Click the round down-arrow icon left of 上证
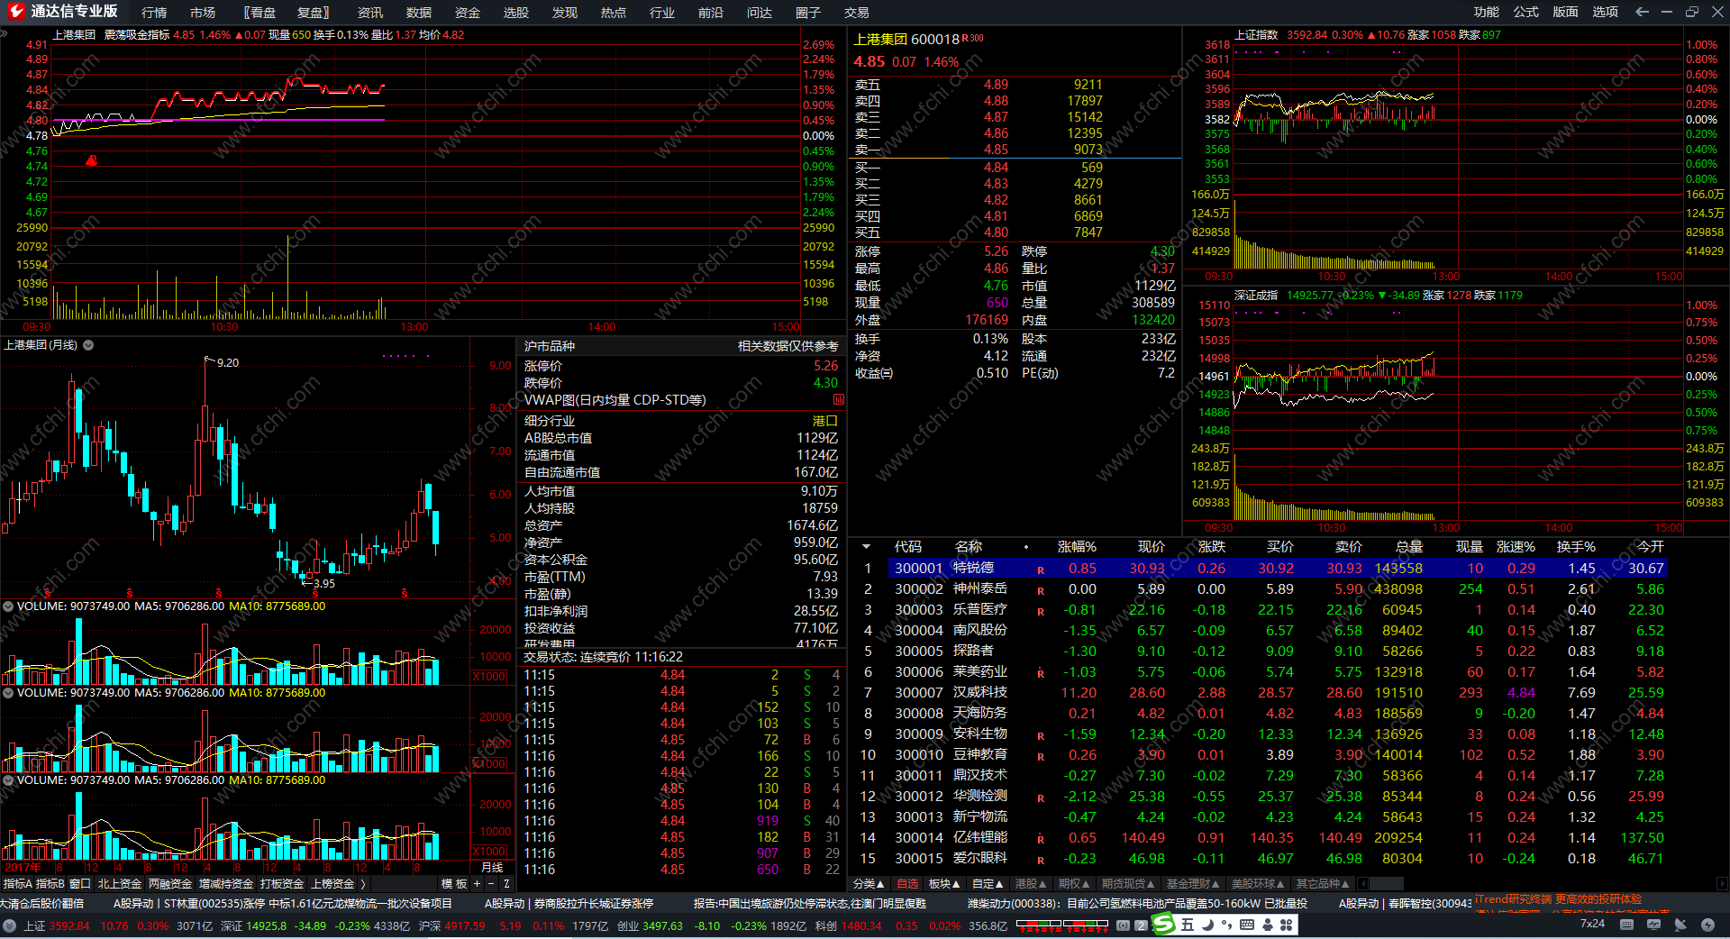Image resolution: width=1730 pixels, height=939 pixels. [9, 925]
